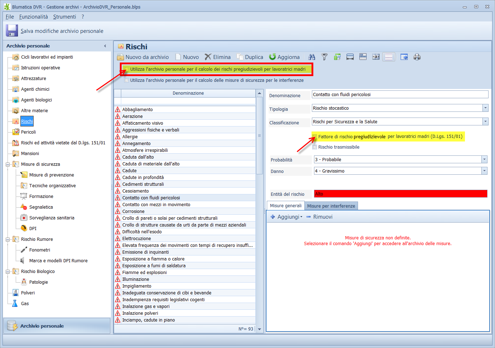The width and height of the screenshot is (495, 348).
Task: Open Altre materie tree item
Action: click(x=34, y=111)
